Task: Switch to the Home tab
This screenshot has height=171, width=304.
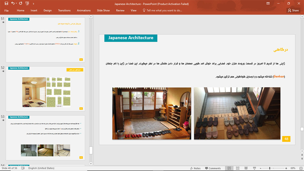Action: (21, 11)
